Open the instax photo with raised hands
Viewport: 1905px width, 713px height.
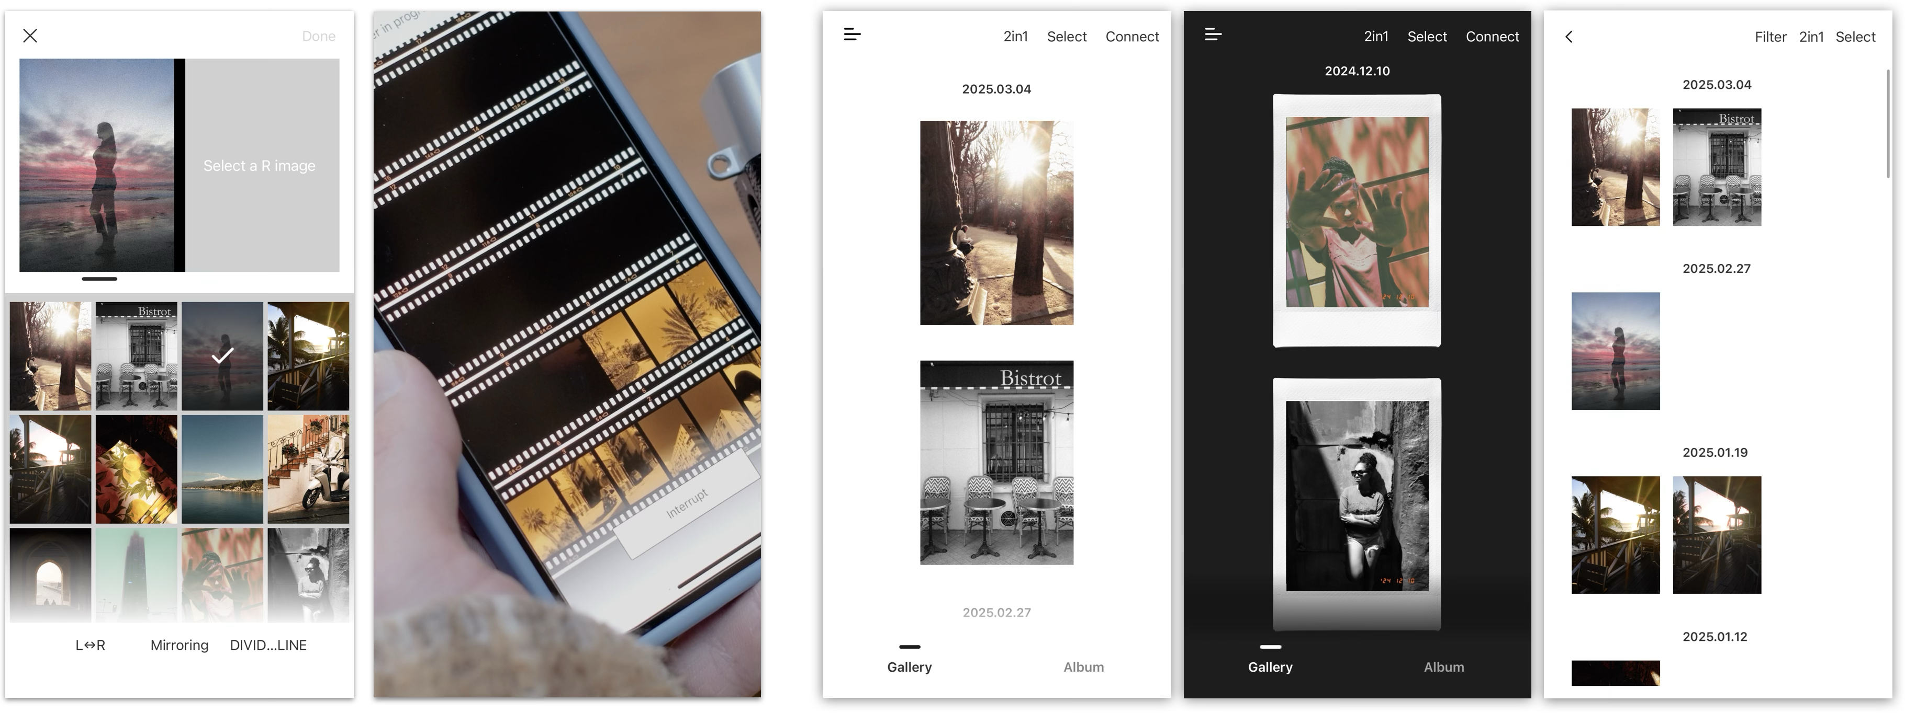(x=1357, y=220)
